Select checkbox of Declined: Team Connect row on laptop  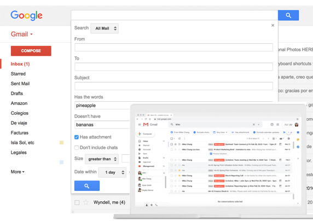171,144
